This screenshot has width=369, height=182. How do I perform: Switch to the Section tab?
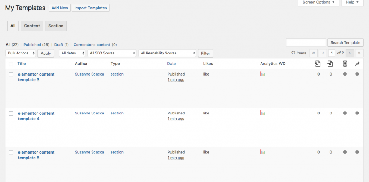(56, 26)
